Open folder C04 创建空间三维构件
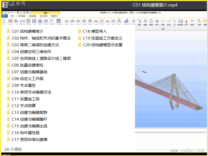This screenshot has height=156, width=208. coord(29,52)
